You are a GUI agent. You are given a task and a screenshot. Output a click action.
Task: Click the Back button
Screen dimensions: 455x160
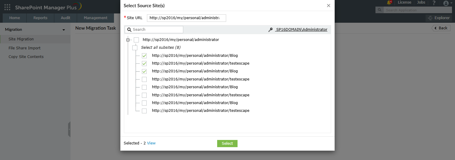tap(441, 28)
